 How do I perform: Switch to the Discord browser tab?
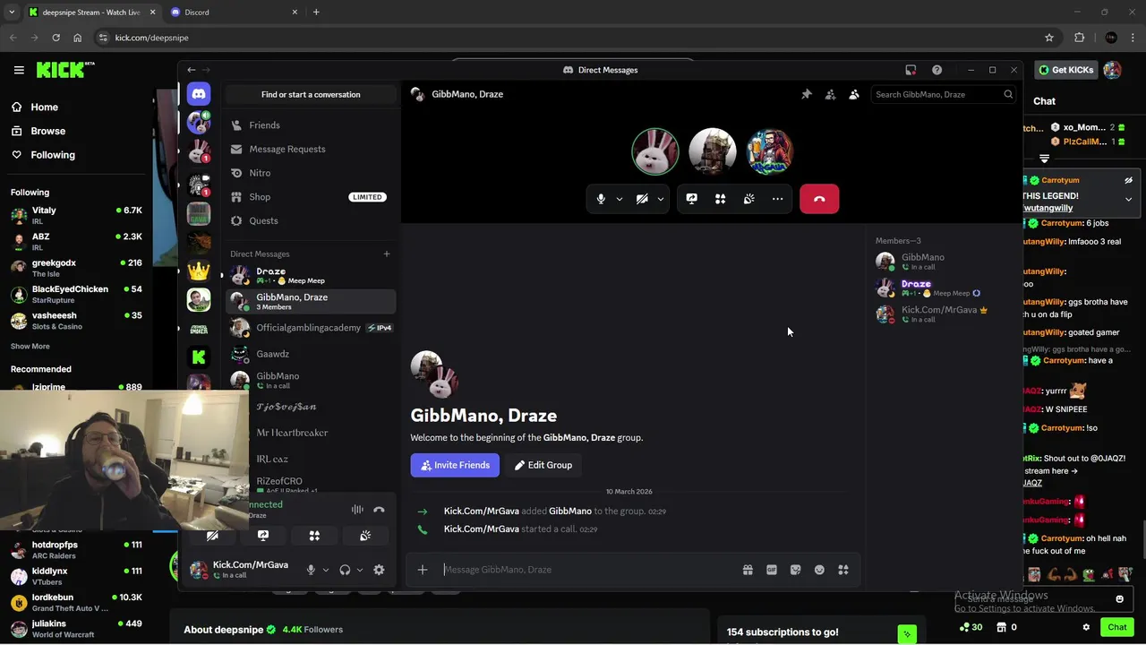click(x=235, y=13)
